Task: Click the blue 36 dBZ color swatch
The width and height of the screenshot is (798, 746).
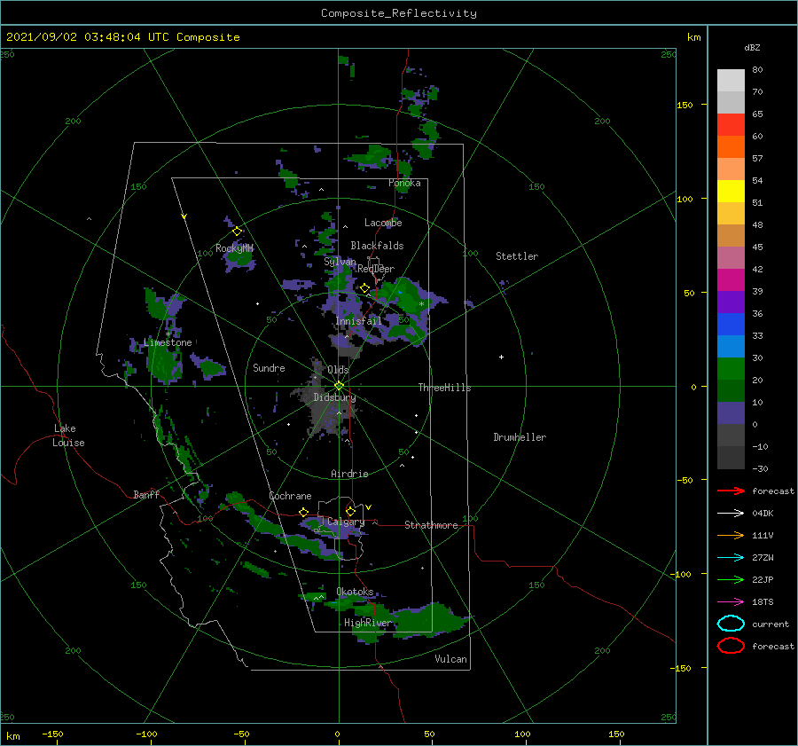Action: click(x=731, y=324)
